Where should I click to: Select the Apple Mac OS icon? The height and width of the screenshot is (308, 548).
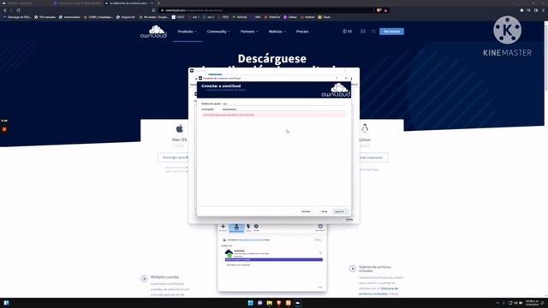point(179,129)
